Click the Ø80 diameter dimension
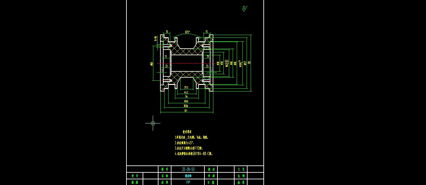426x185 pixels. click(x=152, y=64)
